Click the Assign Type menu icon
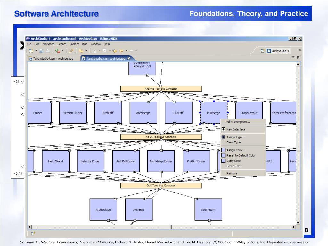328x246 pixels. [x=223, y=137]
